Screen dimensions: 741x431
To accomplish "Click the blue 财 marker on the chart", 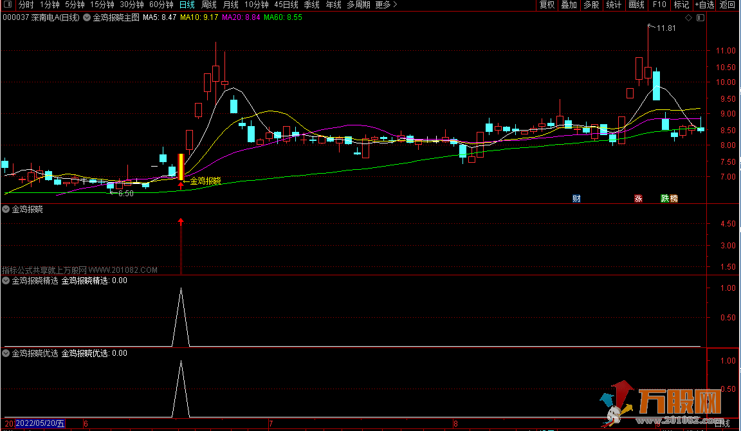I will pyautogui.click(x=576, y=199).
